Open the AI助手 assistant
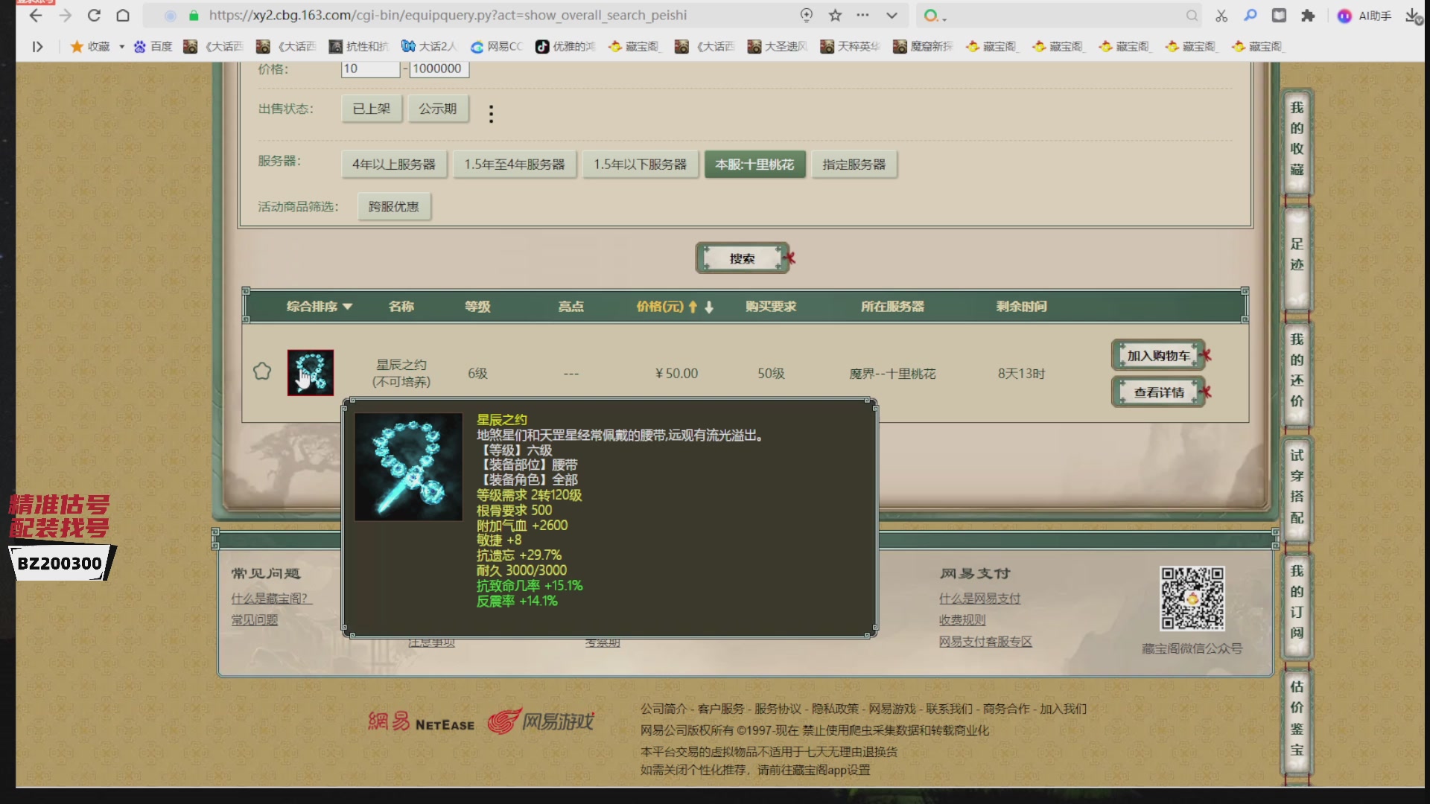Image resolution: width=1430 pixels, height=804 pixels. point(1364,15)
